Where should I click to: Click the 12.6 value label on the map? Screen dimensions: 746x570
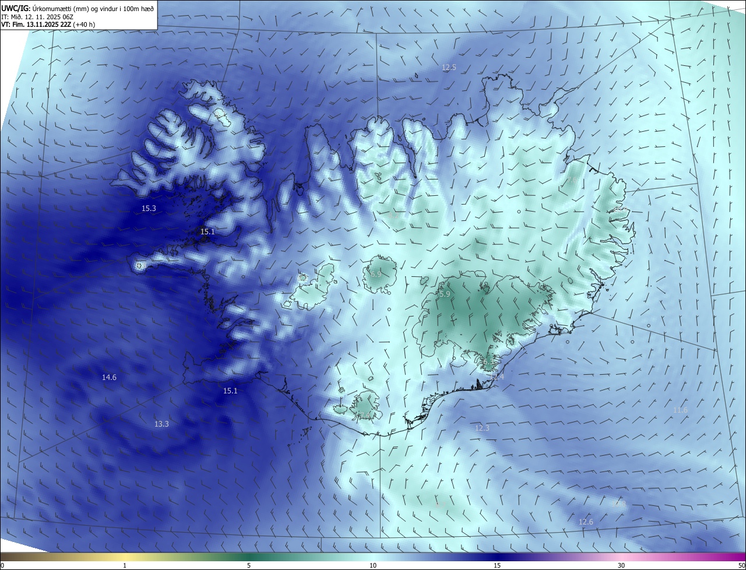coord(586,522)
